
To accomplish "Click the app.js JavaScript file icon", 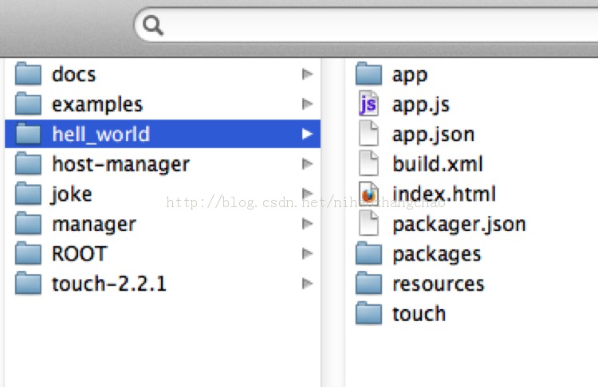I will pyautogui.click(x=368, y=104).
